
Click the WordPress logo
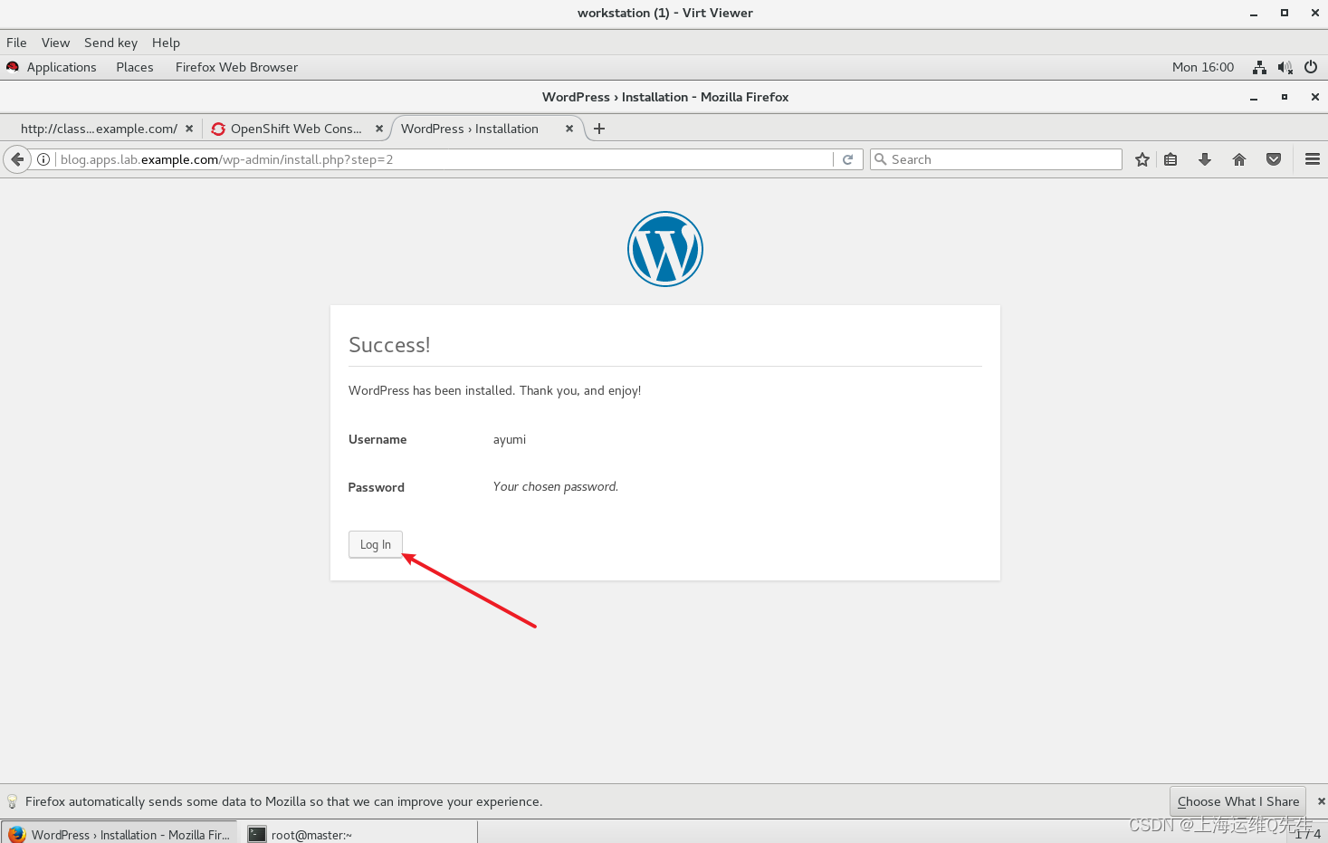665,249
